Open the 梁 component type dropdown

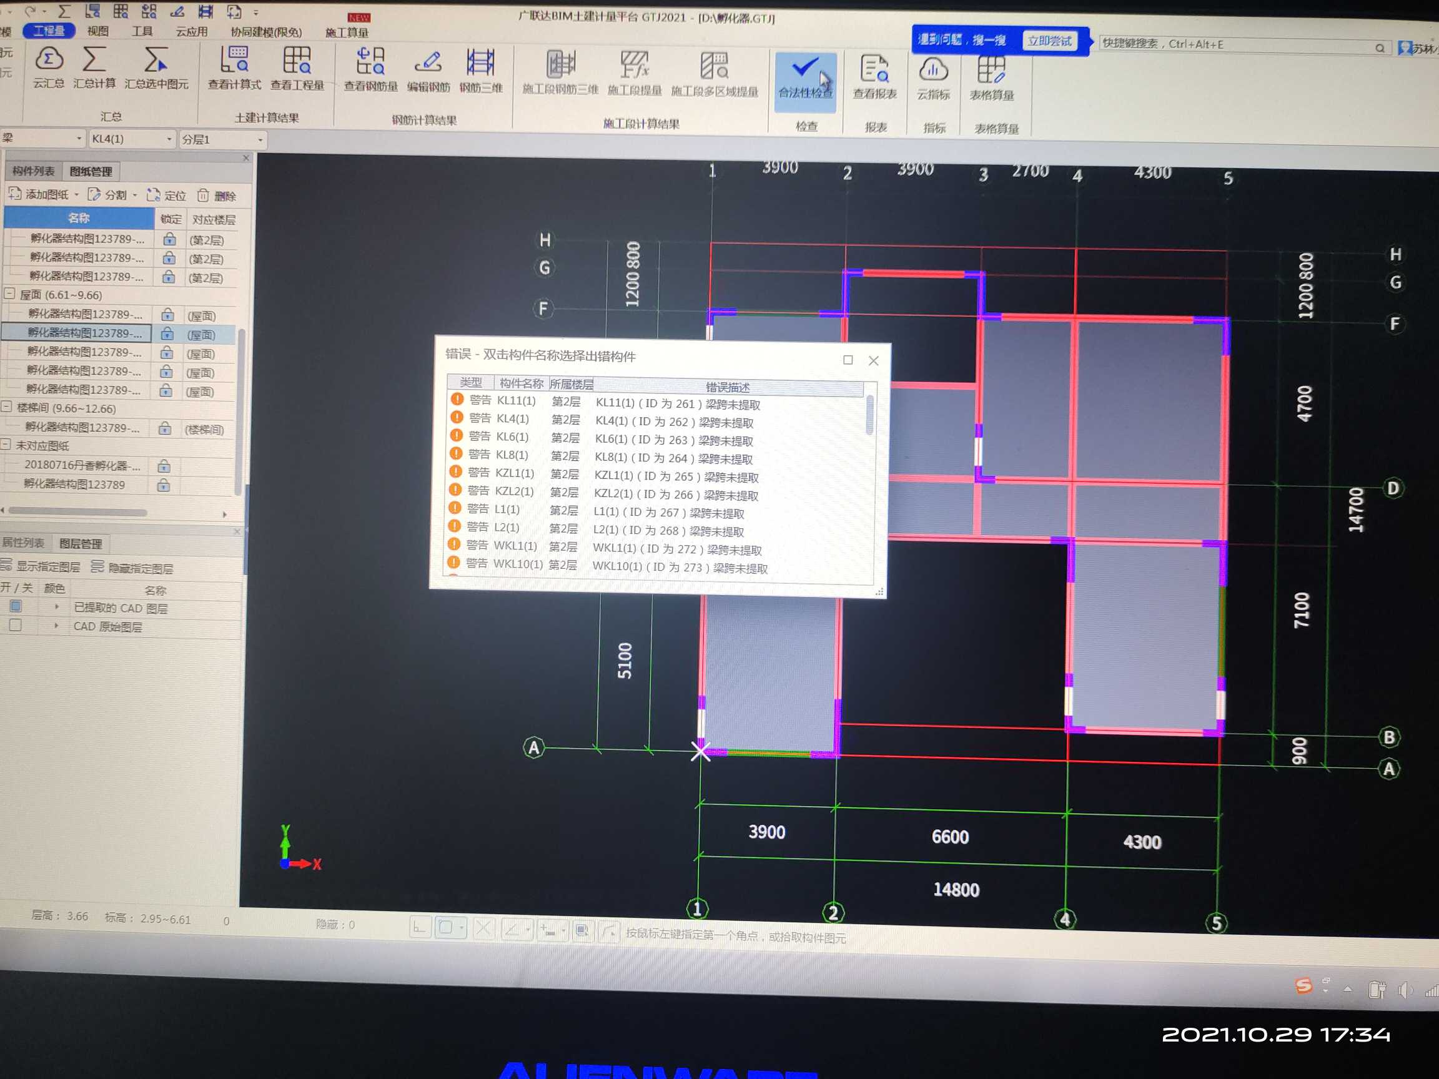(x=79, y=139)
